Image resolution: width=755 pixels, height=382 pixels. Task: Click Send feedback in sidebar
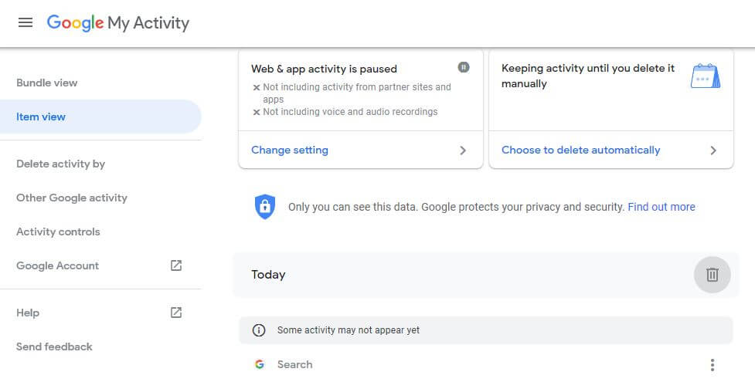click(54, 347)
